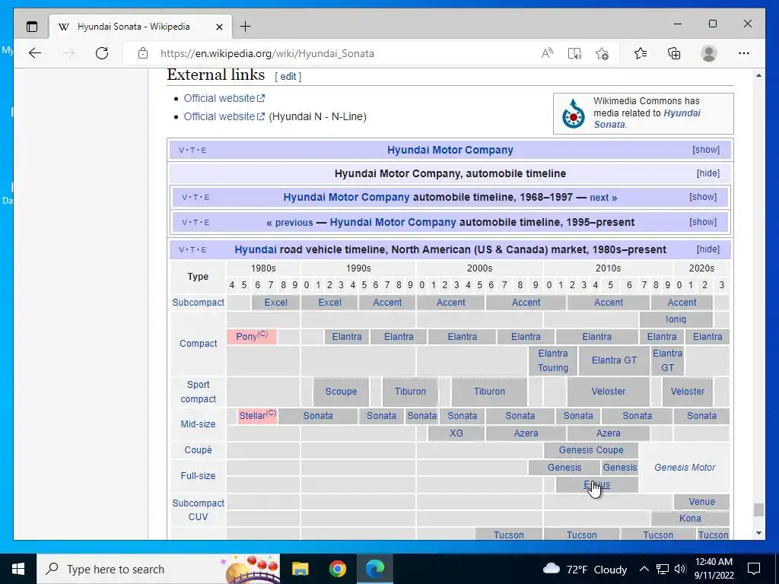Click the site lock info icon
The height and width of the screenshot is (584, 779).
[x=143, y=53]
